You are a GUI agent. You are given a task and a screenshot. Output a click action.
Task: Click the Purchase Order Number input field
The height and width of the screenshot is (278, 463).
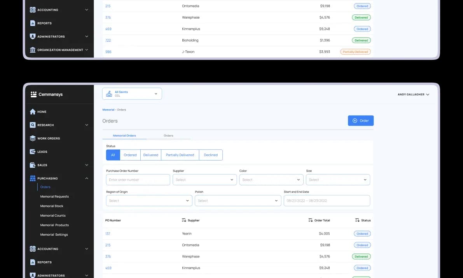[138, 180]
